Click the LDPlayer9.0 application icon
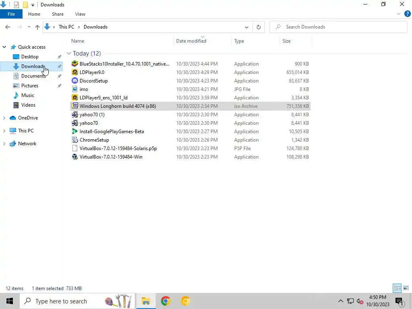 click(75, 72)
